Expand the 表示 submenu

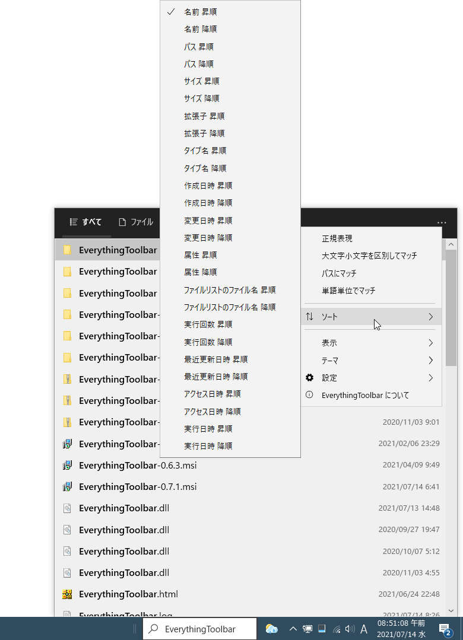[372, 343]
